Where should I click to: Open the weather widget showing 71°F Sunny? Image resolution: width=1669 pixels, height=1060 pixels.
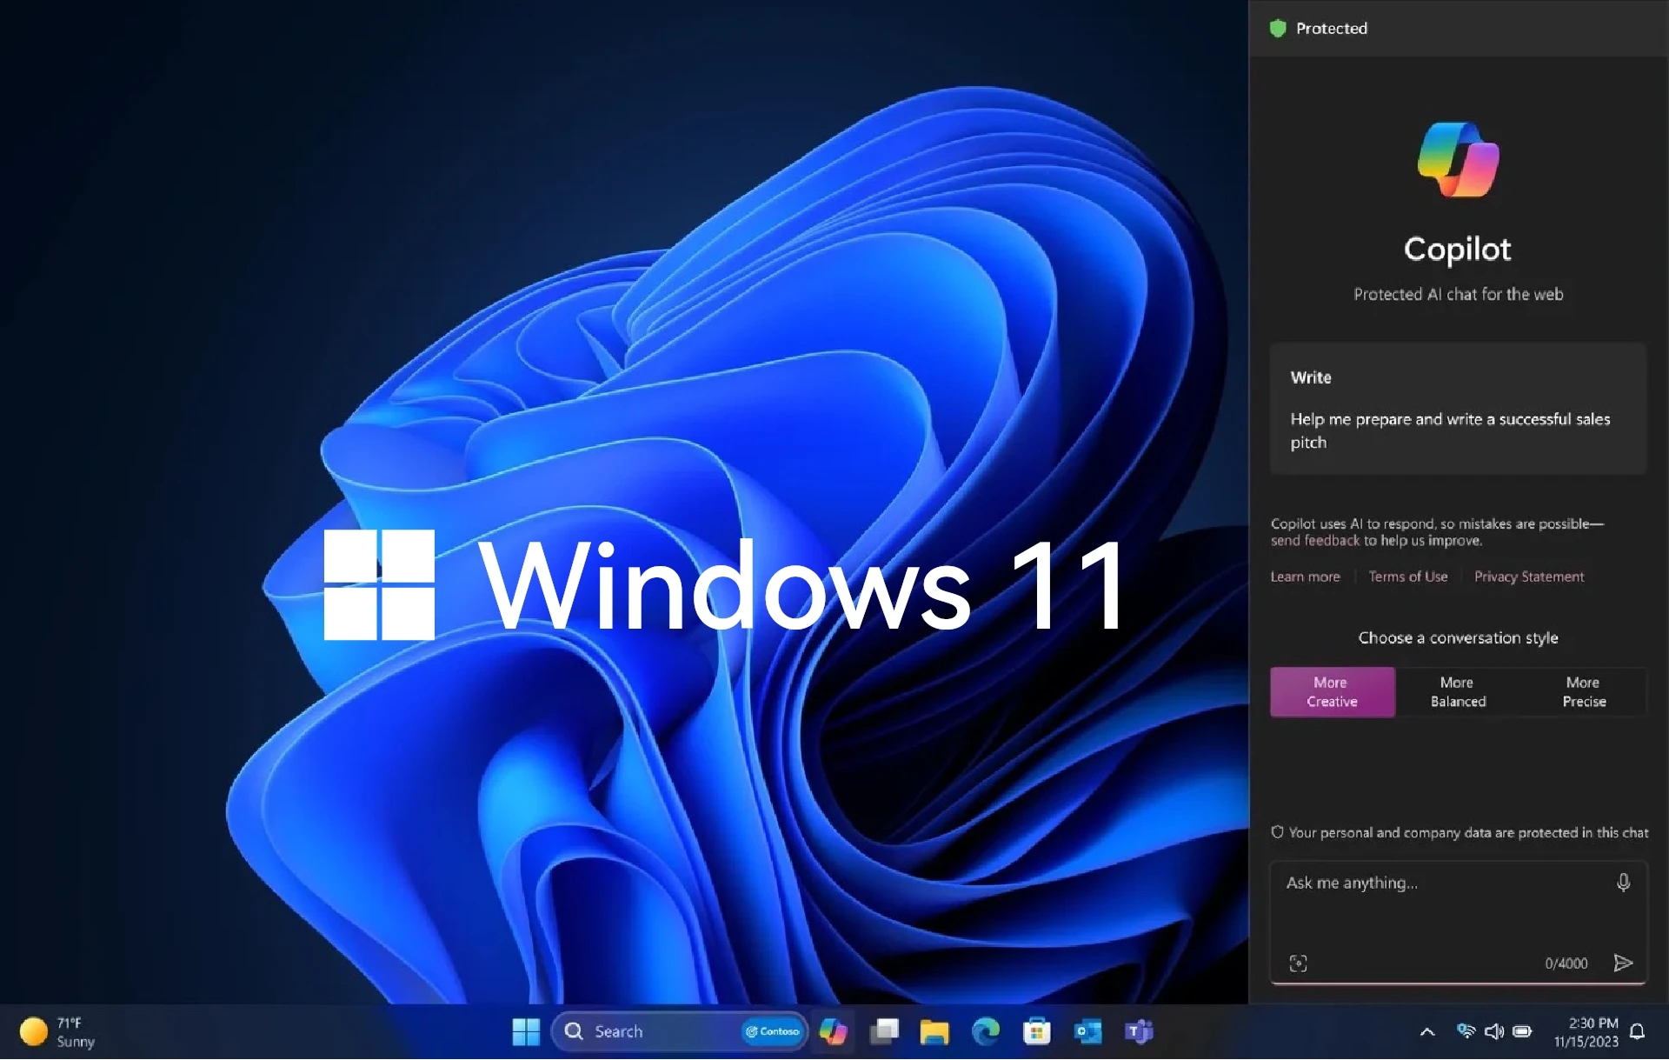coord(57,1032)
